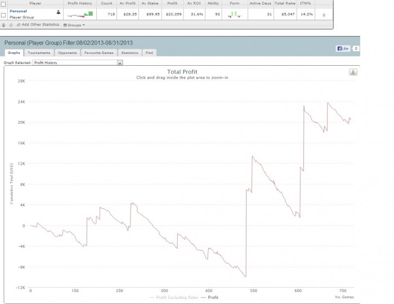This screenshot has width=394, height=304.
Task: Remove the Personal row with x link
Action: point(324,15)
